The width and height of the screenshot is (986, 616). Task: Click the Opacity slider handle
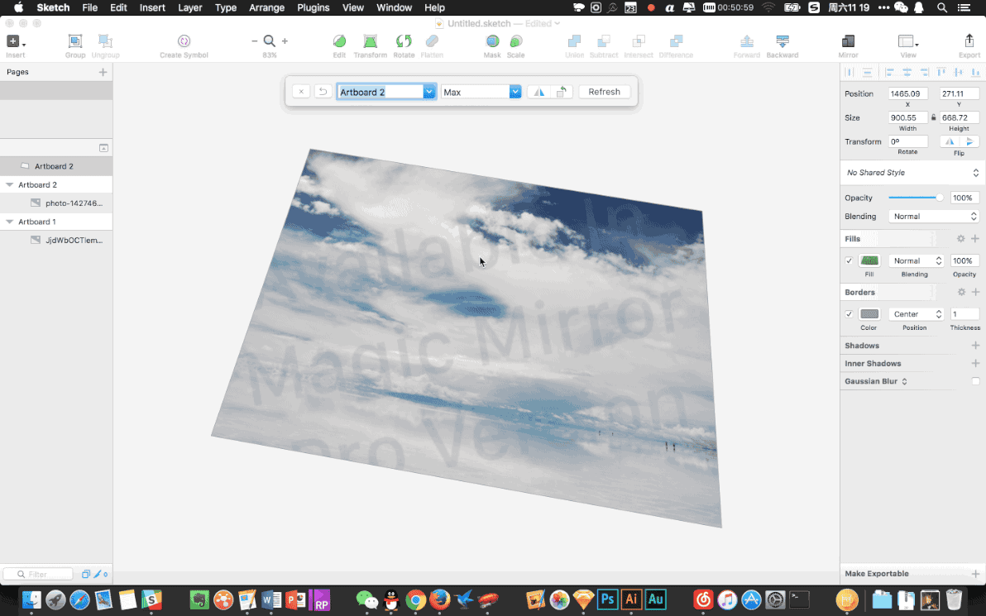pos(940,198)
